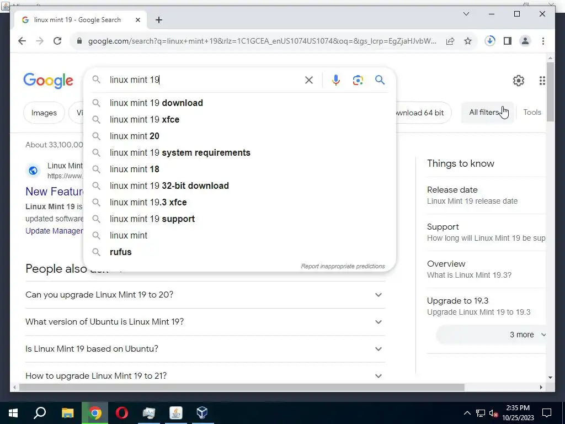565x424 pixels.
Task: Pick 'linux mint 19 system requirements' suggestion
Action: click(x=239, y=153)
